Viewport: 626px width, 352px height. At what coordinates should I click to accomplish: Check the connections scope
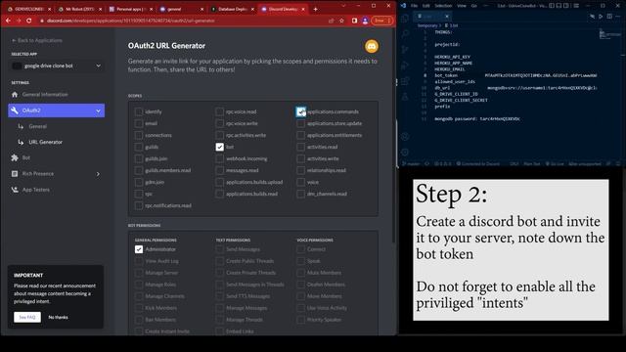[139, 135]
